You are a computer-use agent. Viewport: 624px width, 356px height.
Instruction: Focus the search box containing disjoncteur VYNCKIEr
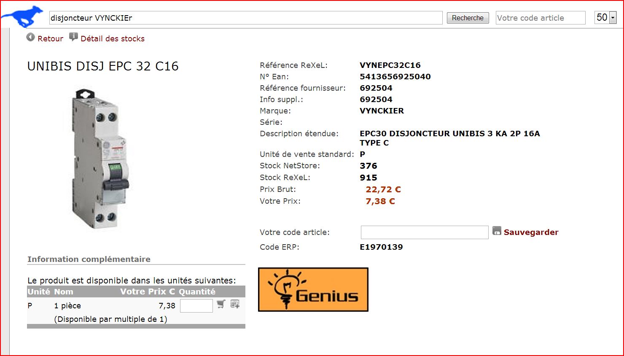point(245,18)
